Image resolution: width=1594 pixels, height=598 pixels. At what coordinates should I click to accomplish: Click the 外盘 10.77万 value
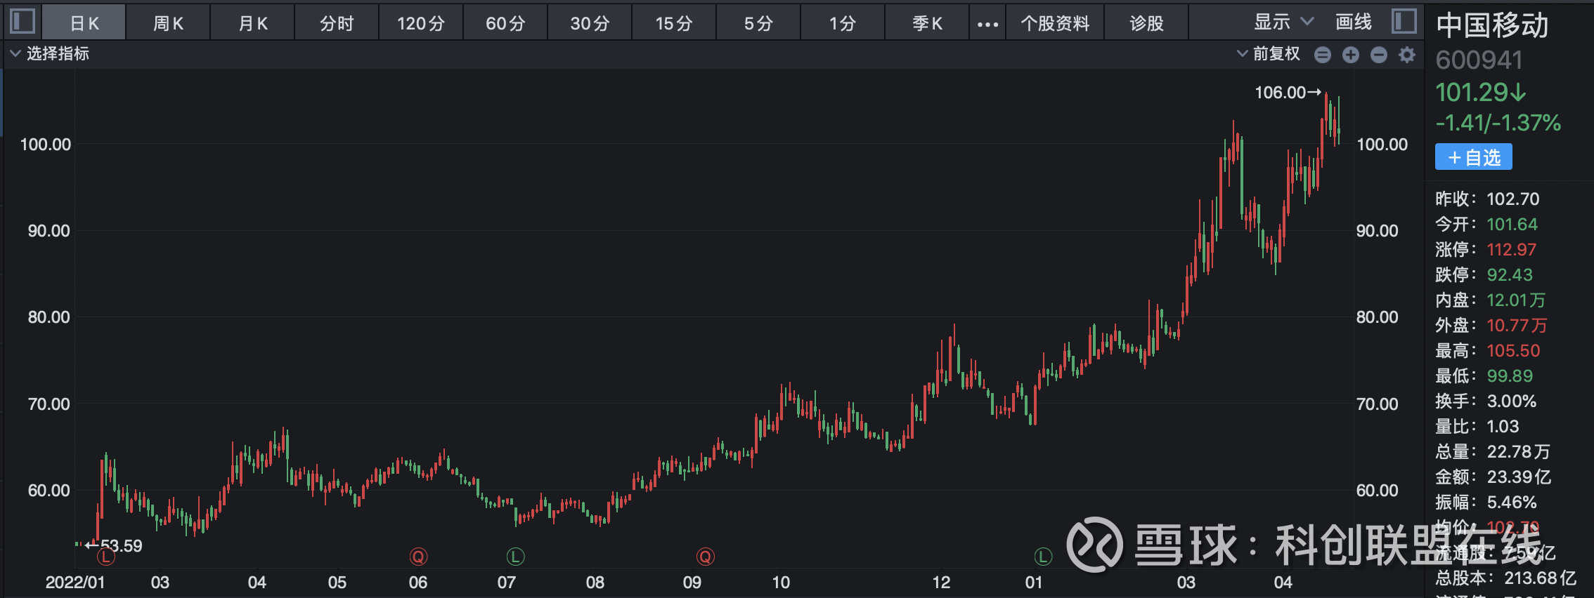click(x=1517, y=325)
